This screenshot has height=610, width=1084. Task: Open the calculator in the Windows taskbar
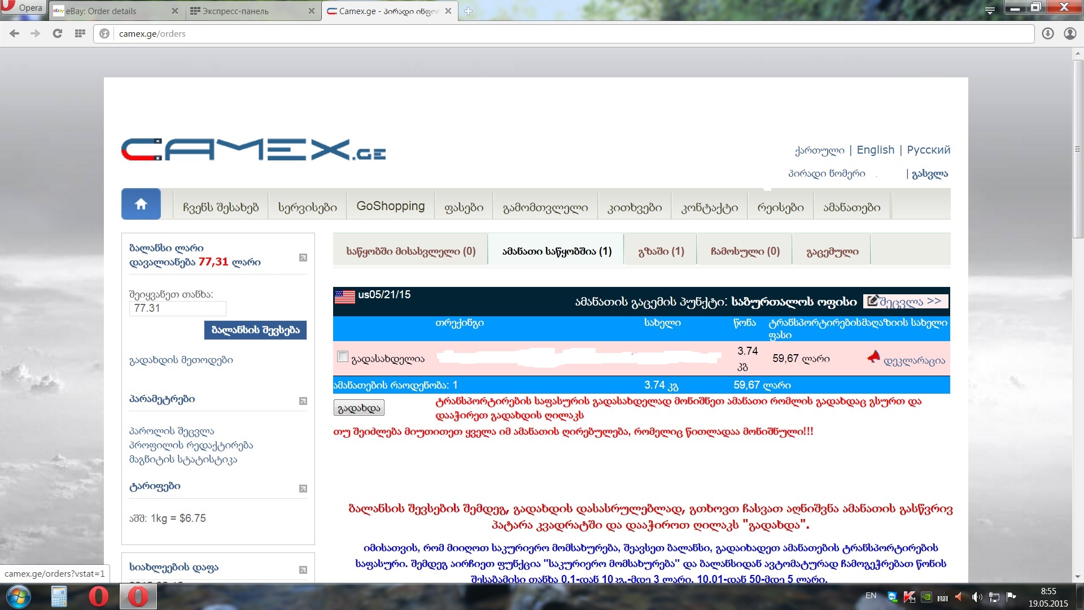59,596
